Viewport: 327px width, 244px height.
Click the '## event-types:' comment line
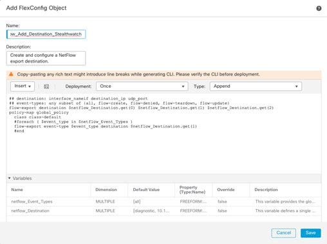[119, 103]
